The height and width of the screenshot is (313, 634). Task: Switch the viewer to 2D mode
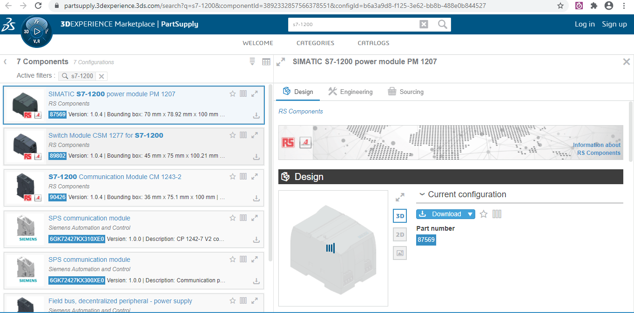(x=400, y=234)
